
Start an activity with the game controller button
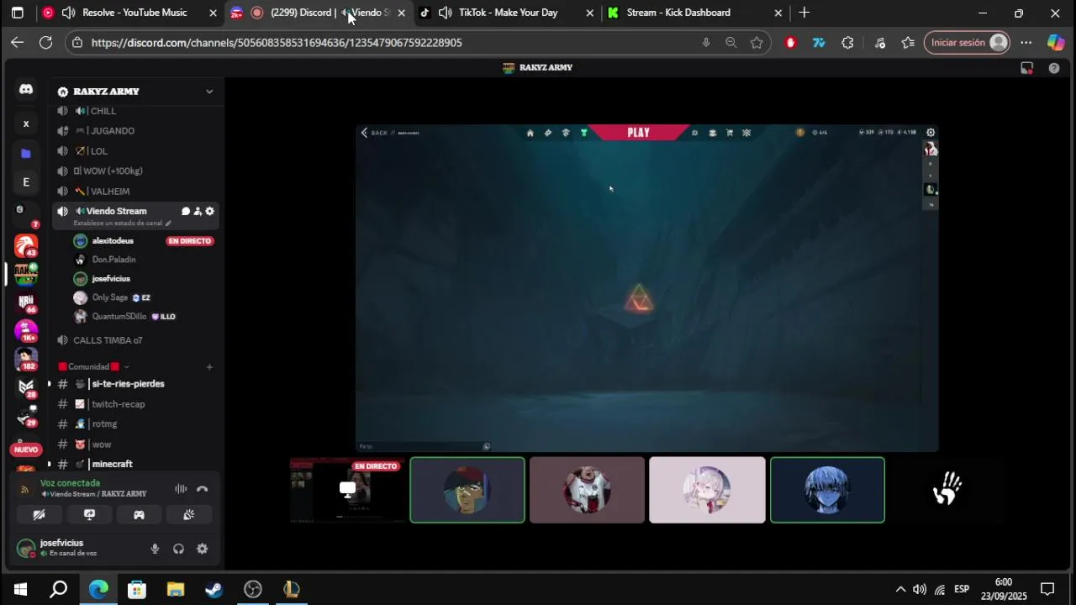140,515
